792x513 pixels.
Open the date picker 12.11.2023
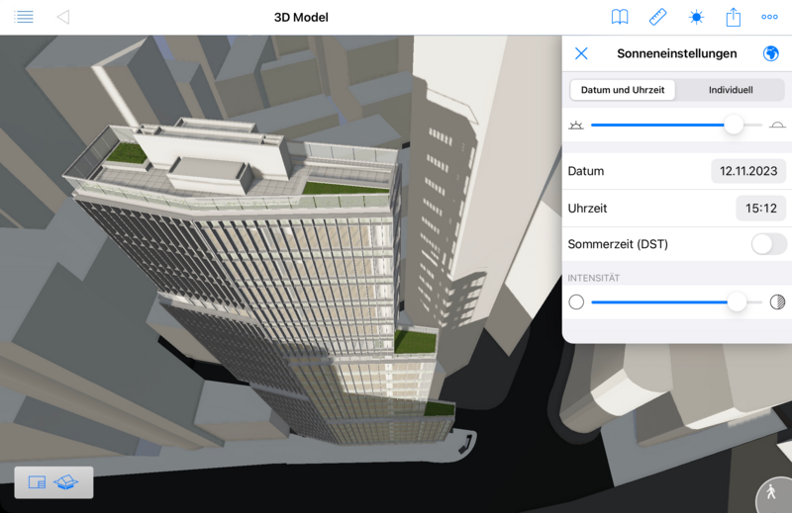click(x=748, y=171)
